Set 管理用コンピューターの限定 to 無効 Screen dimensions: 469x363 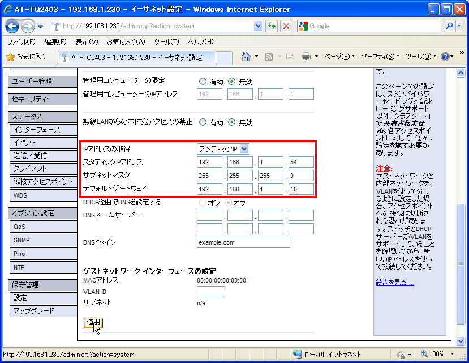(x=231, y=81)
